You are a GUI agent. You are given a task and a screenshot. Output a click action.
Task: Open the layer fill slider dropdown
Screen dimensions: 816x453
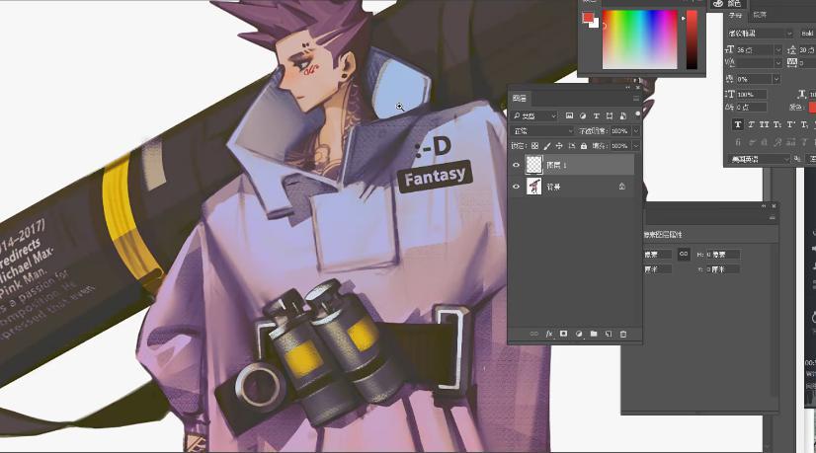635,146
